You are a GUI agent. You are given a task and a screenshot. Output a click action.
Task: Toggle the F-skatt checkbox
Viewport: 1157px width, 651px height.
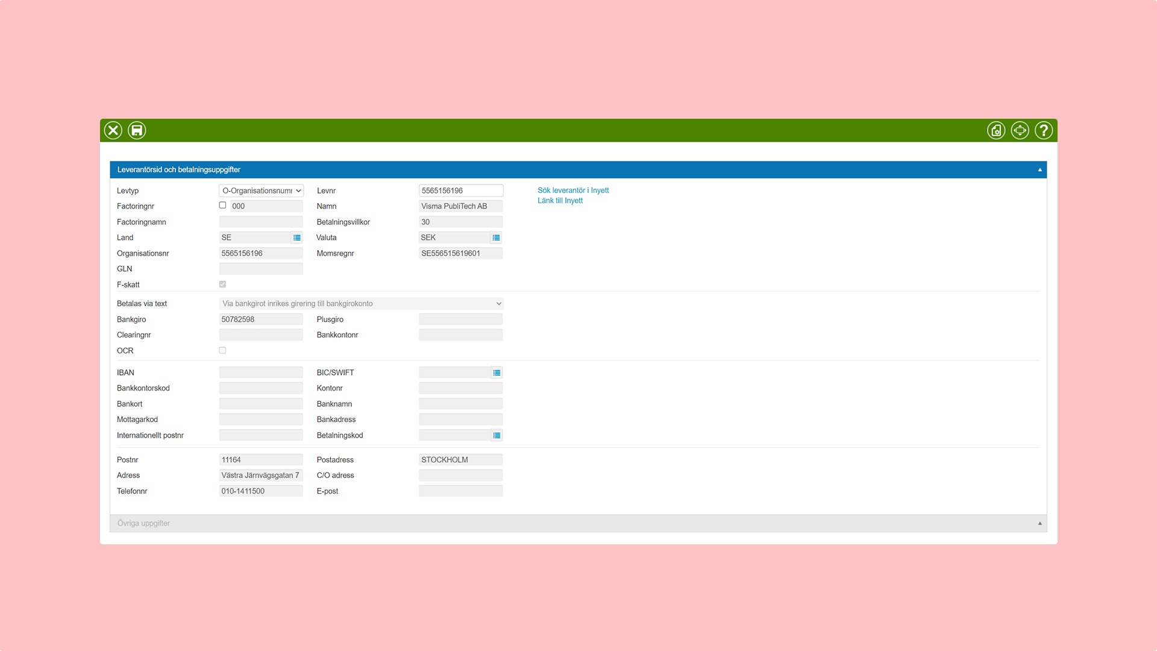tap(222, 284)
